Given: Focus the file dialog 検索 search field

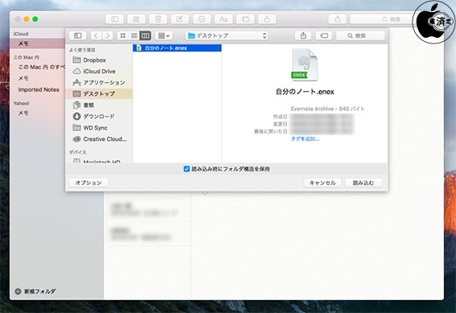Looking at the screenshot, I should click(360, 35).
